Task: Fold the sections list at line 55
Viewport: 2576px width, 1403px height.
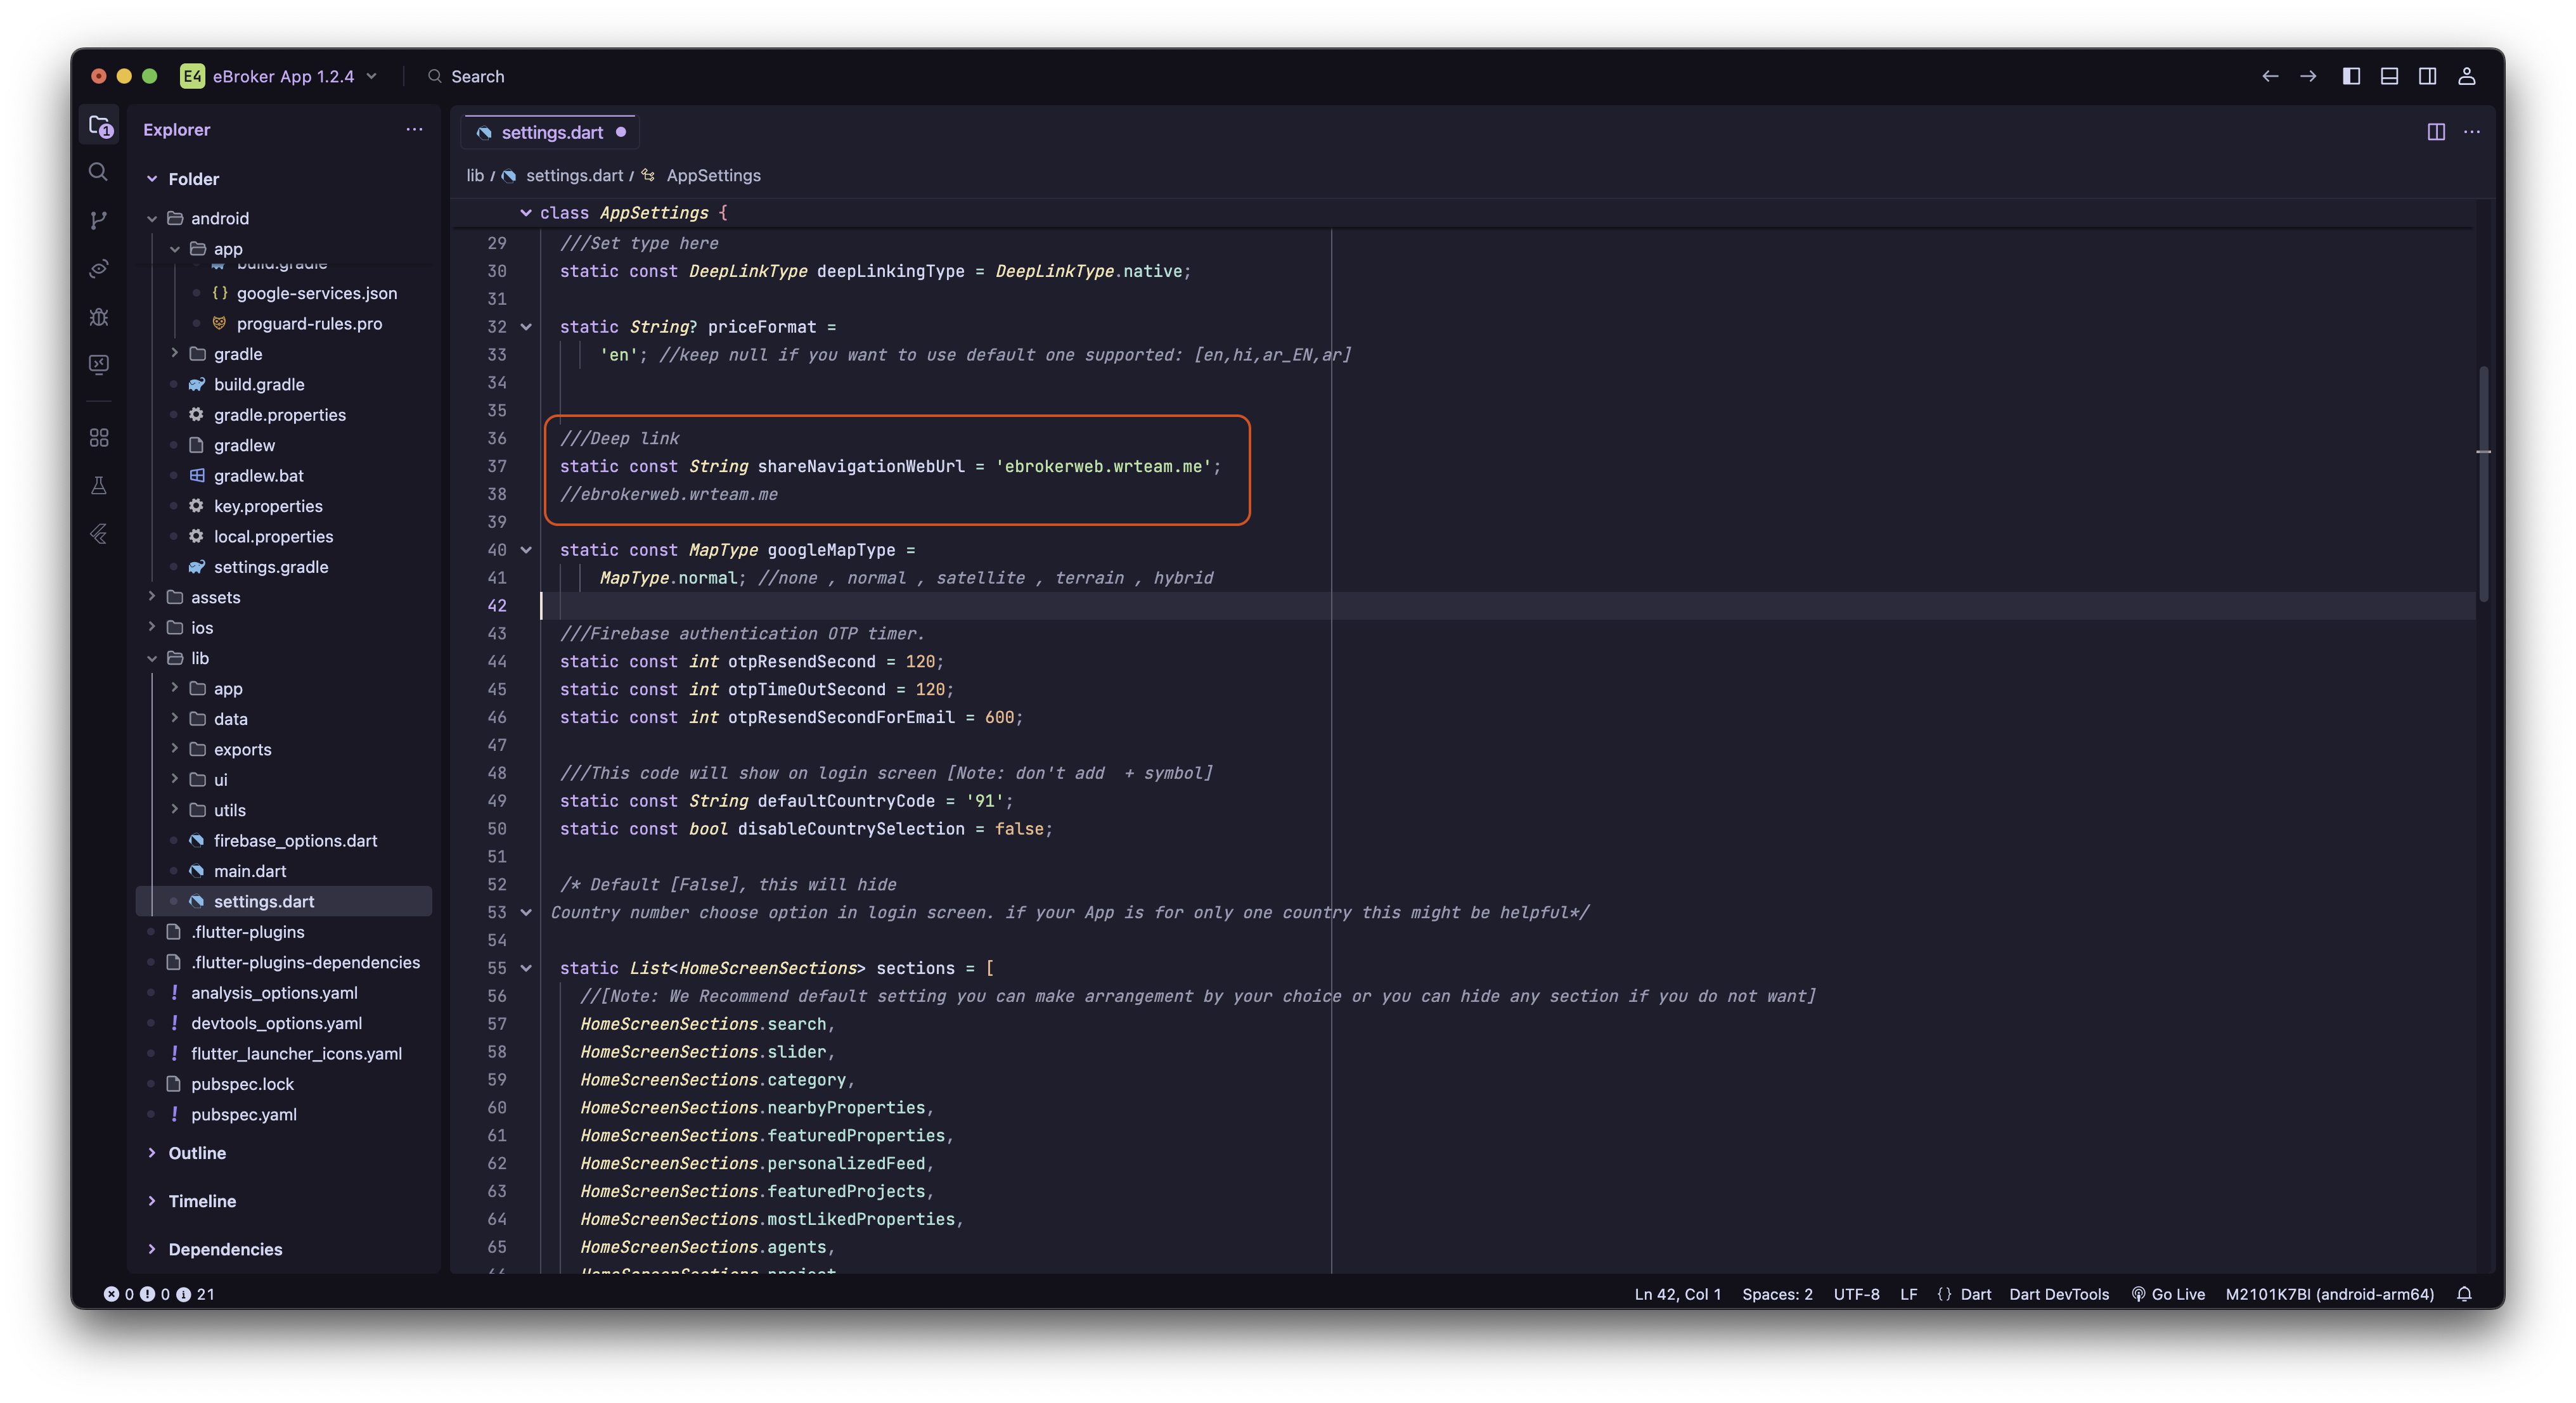Action: coord(526,968)
